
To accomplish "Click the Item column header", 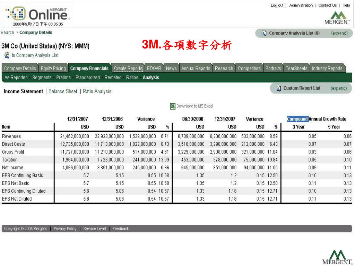I will 6,127.
